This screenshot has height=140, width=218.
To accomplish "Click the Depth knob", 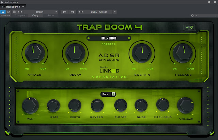I will point(75,106).
